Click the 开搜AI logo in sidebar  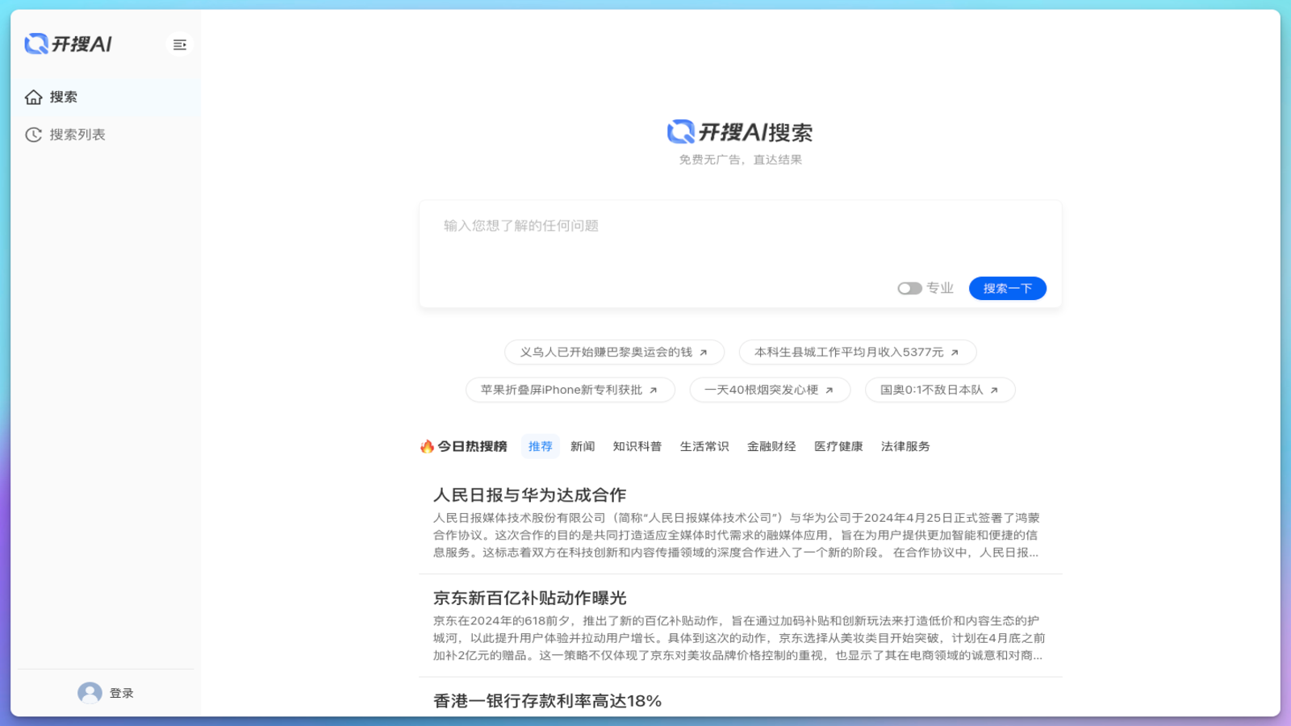tap(69, 44)
